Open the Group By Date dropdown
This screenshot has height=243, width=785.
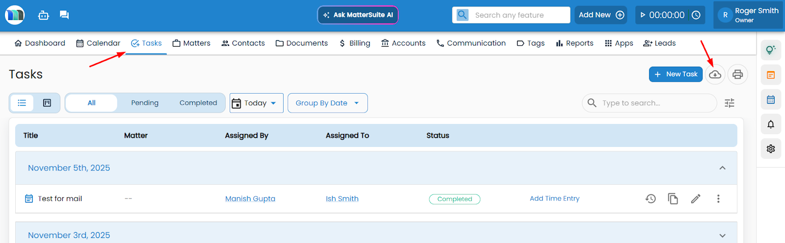(x=327, y=103)
